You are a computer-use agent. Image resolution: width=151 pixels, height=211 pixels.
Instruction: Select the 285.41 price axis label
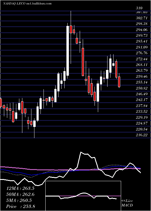click(141, 41)
